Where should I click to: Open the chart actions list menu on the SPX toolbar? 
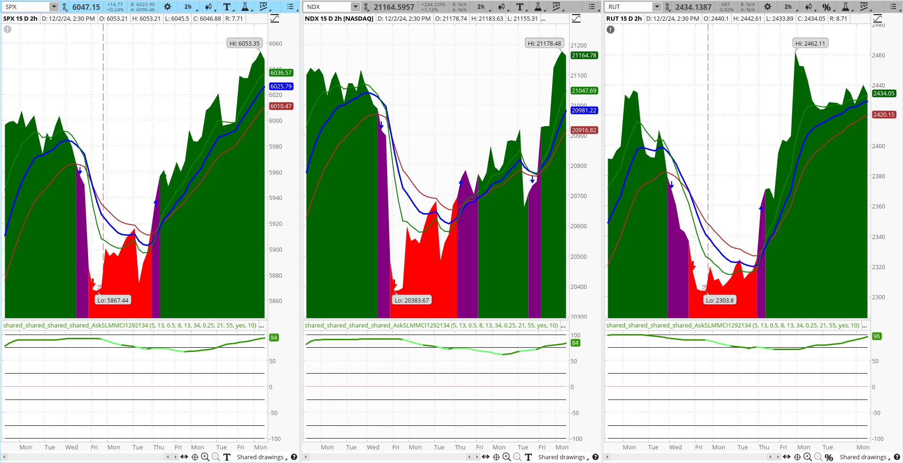pyautogui.click(x=290, y=7)
